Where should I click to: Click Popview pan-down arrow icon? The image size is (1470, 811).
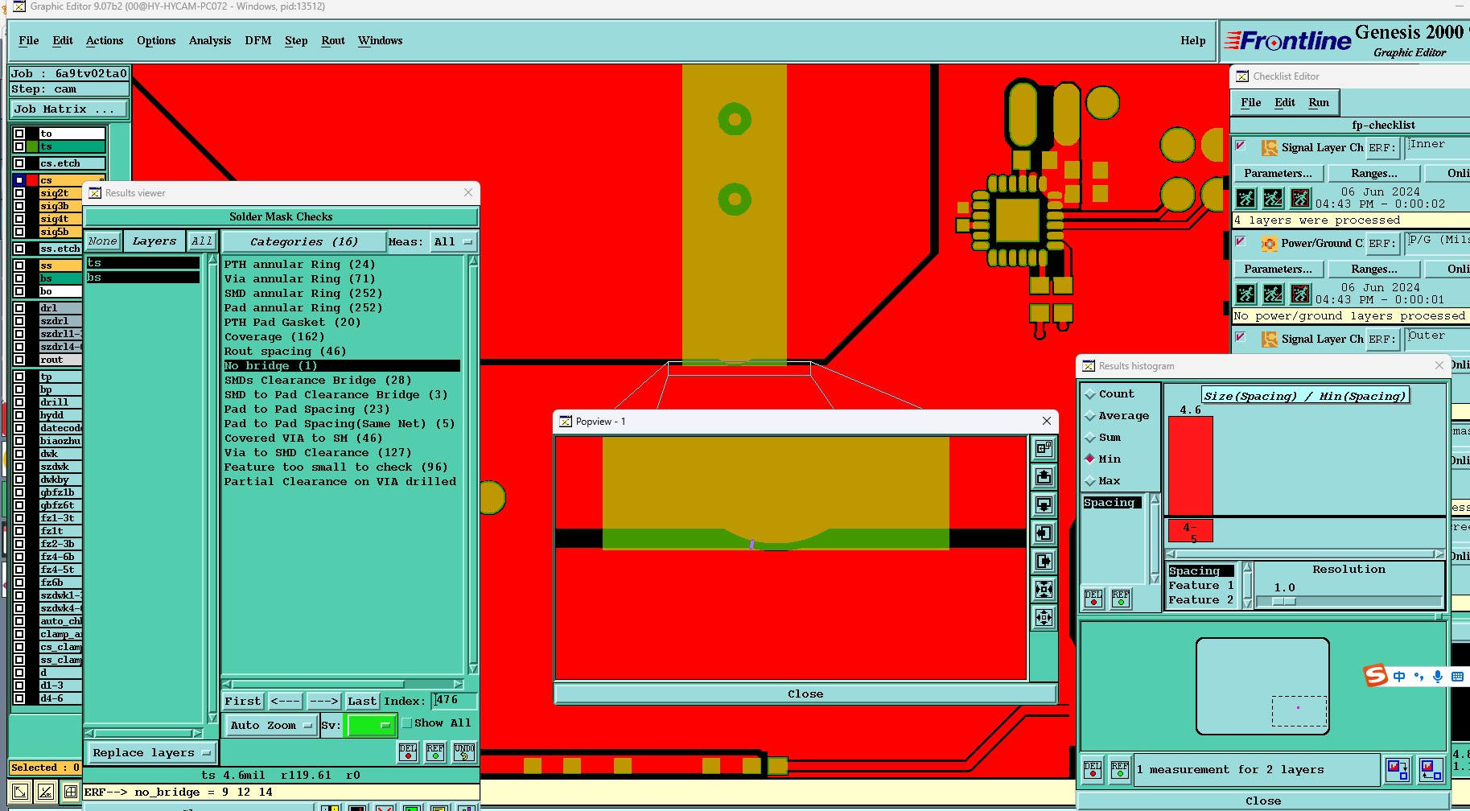[x=1044, y=505]
